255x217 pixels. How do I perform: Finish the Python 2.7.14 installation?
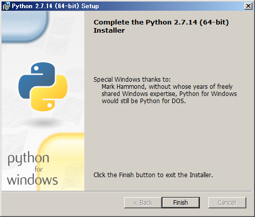(180, 203)
